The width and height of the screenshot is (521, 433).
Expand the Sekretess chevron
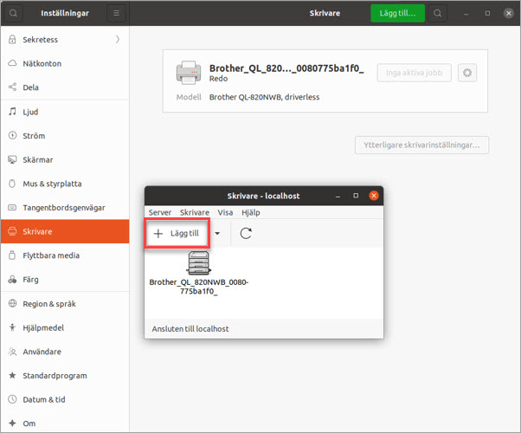pos(117,40)
